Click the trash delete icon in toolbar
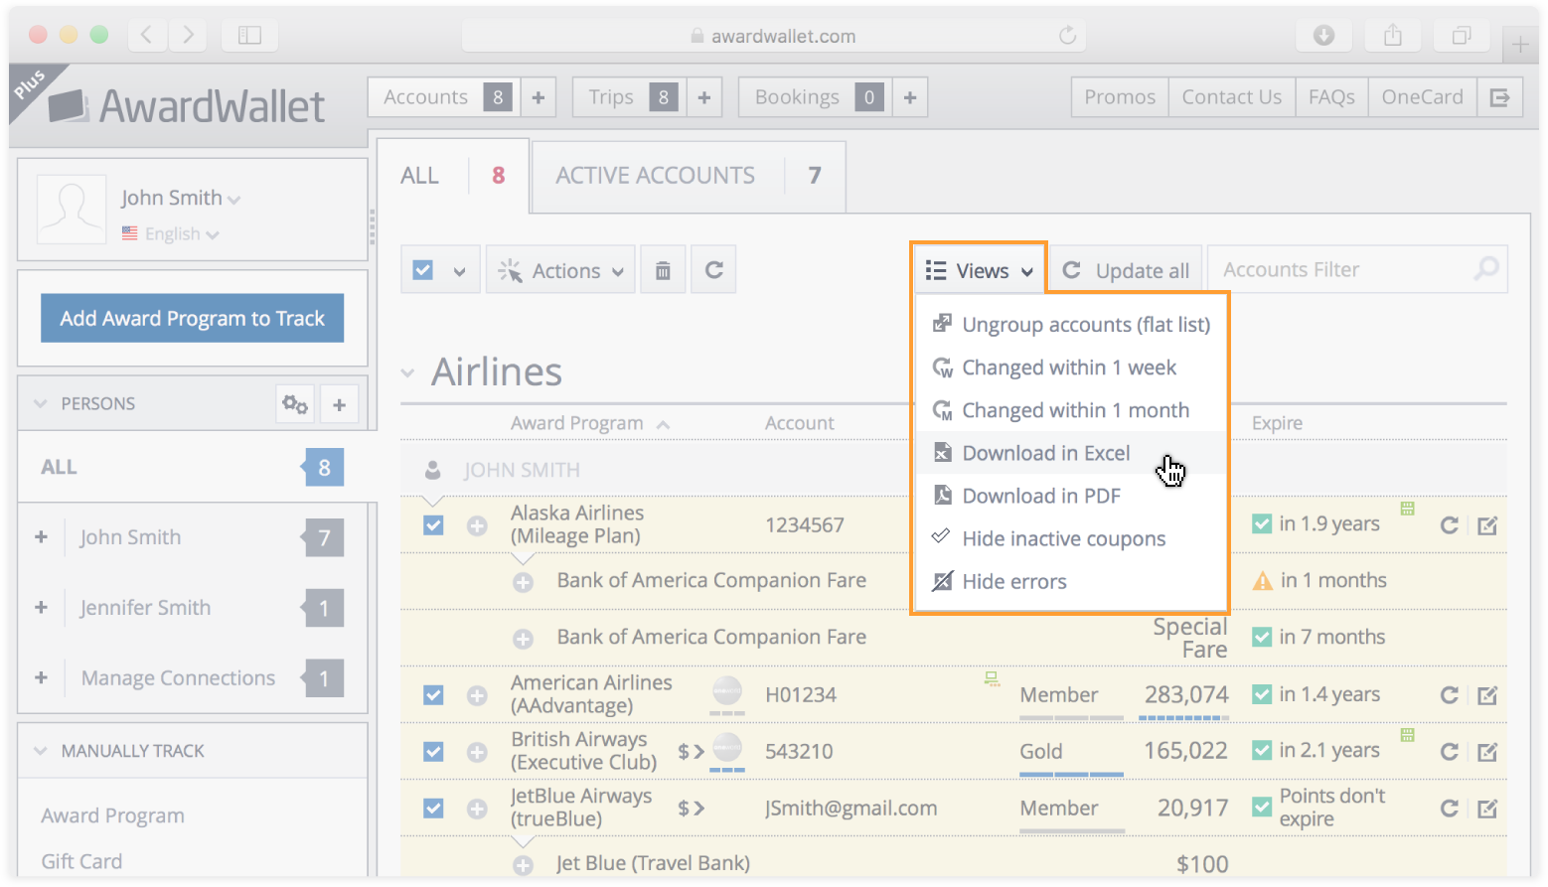Screen dimensions: 1548x887 click(663, 270)
